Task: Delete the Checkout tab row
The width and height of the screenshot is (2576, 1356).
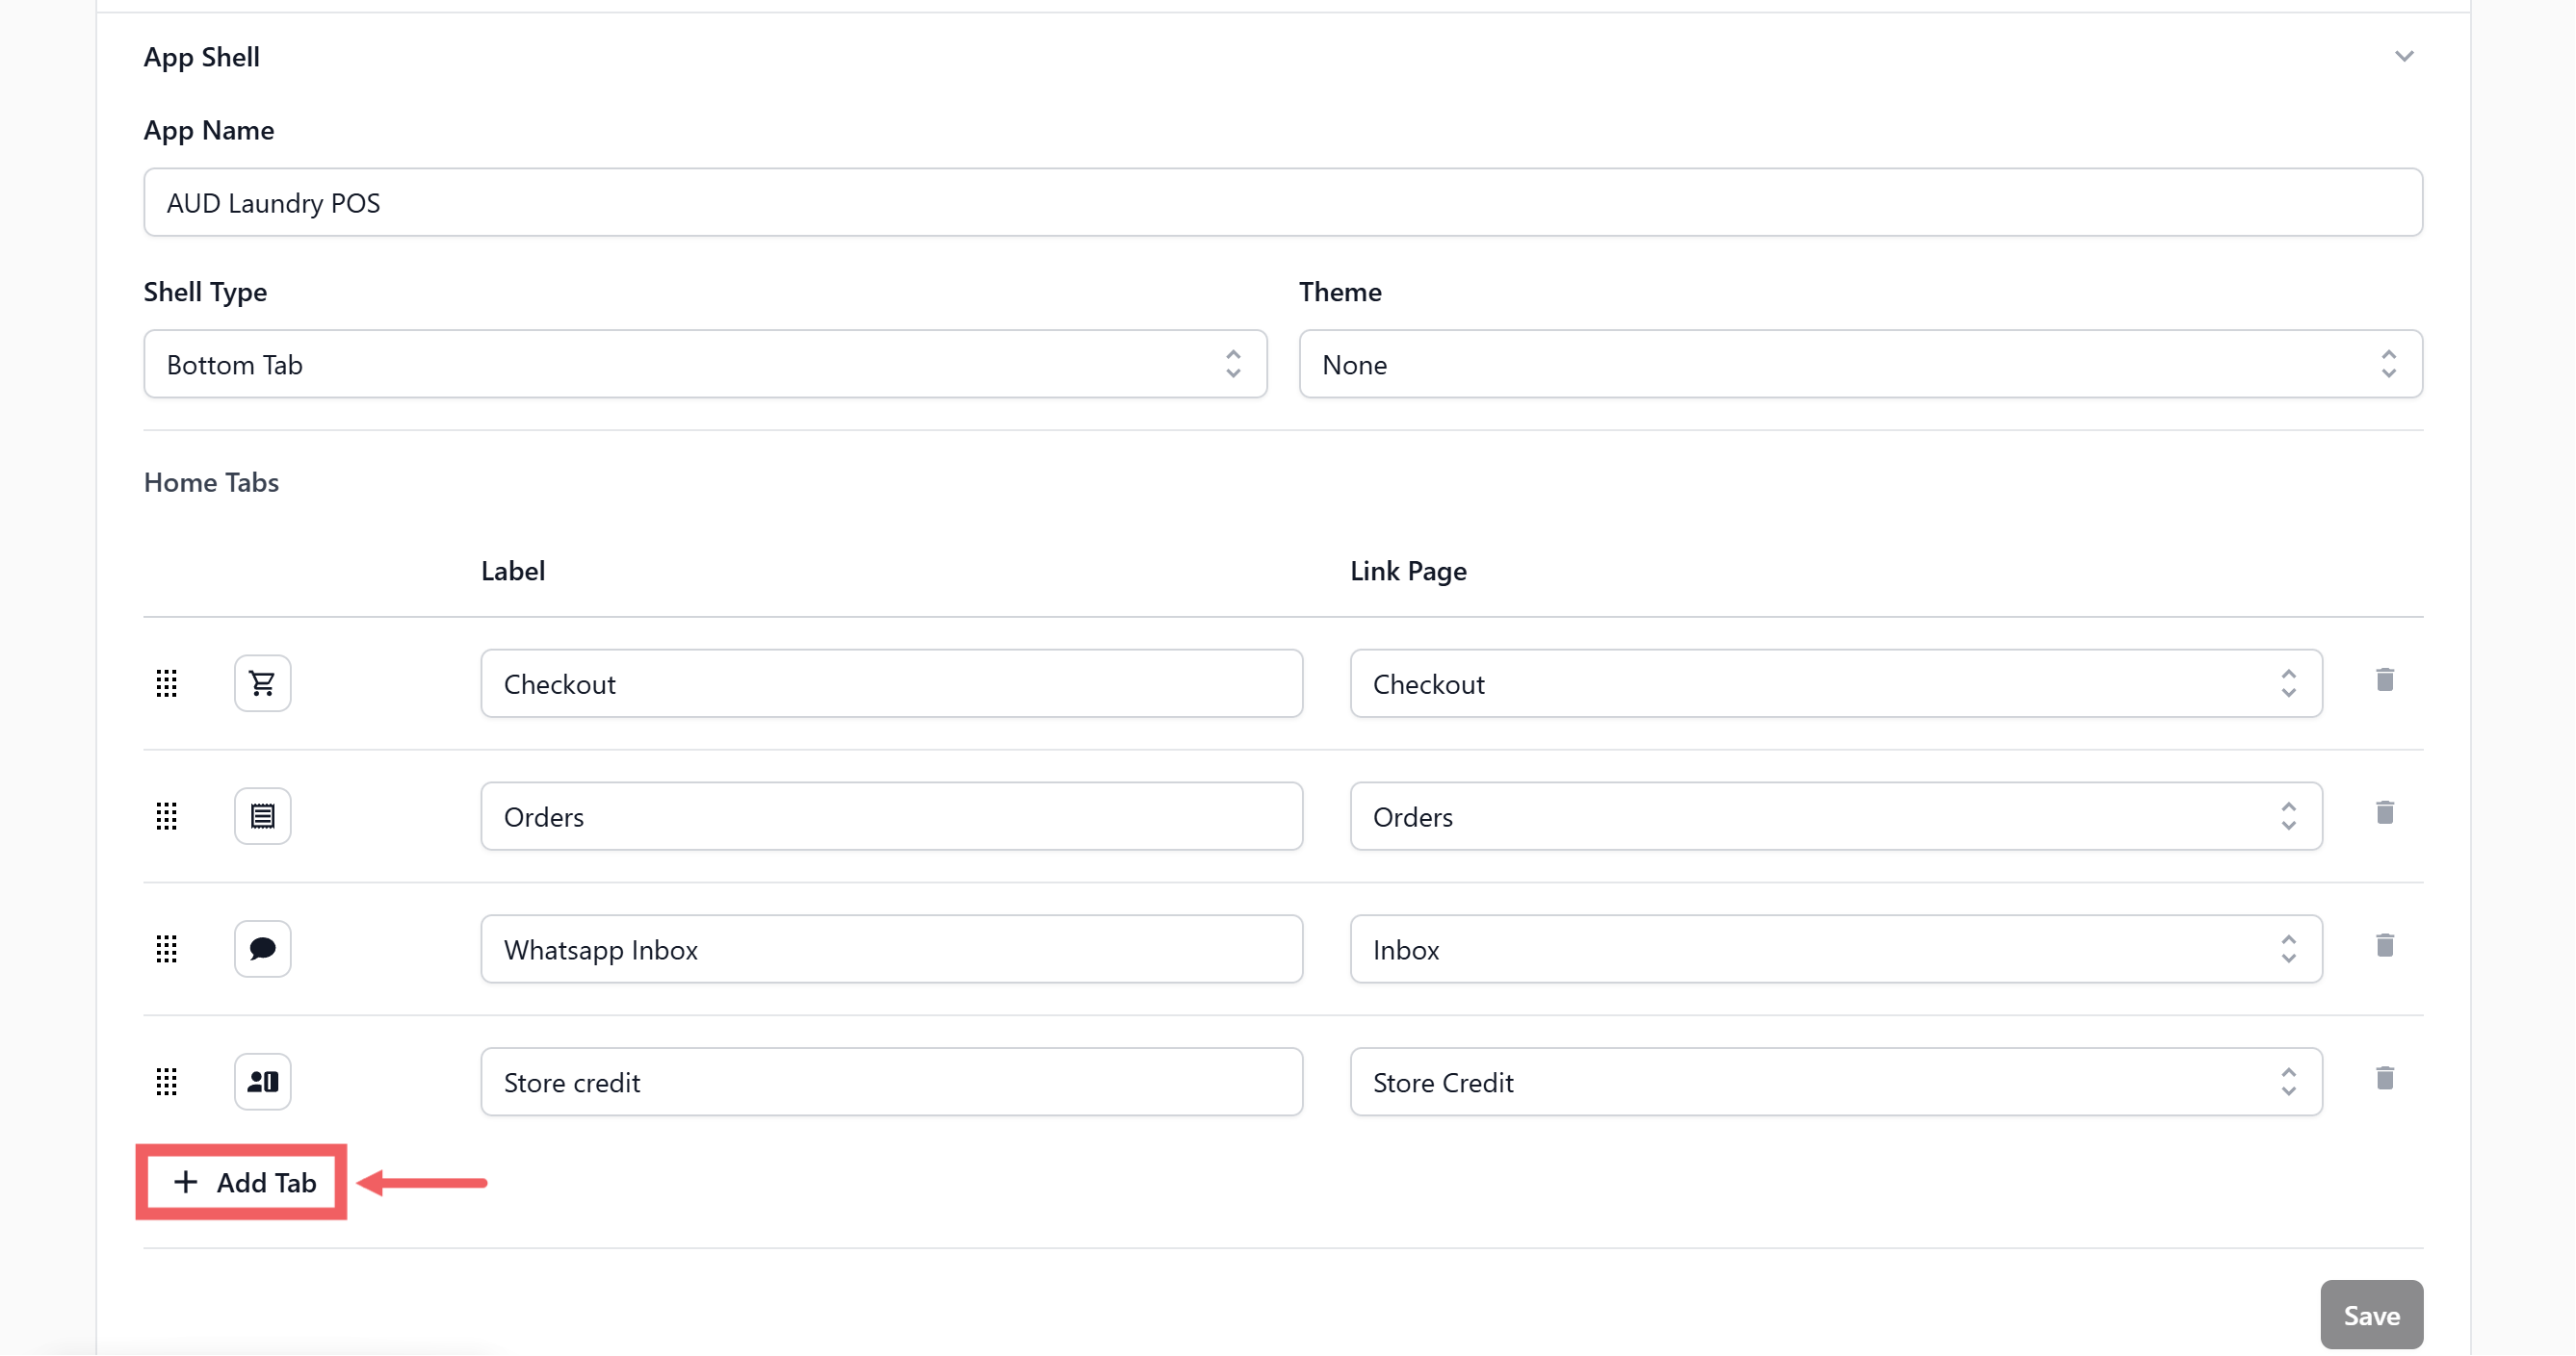Action: 2384,680
